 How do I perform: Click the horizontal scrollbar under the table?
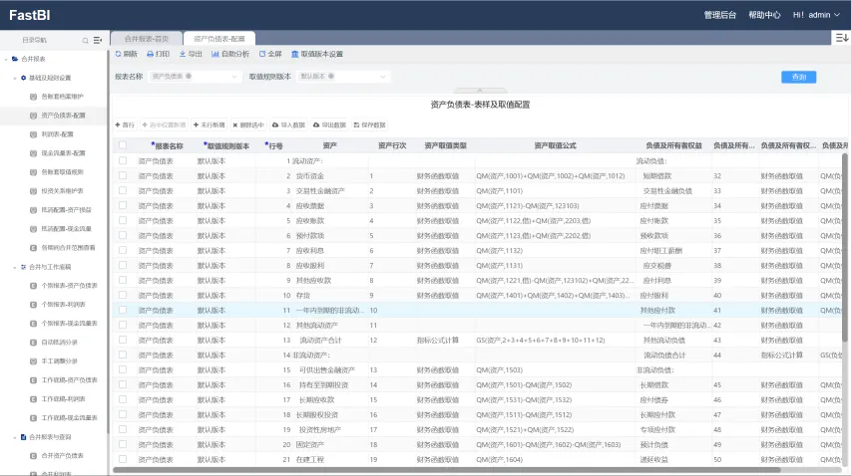point(446,469)
